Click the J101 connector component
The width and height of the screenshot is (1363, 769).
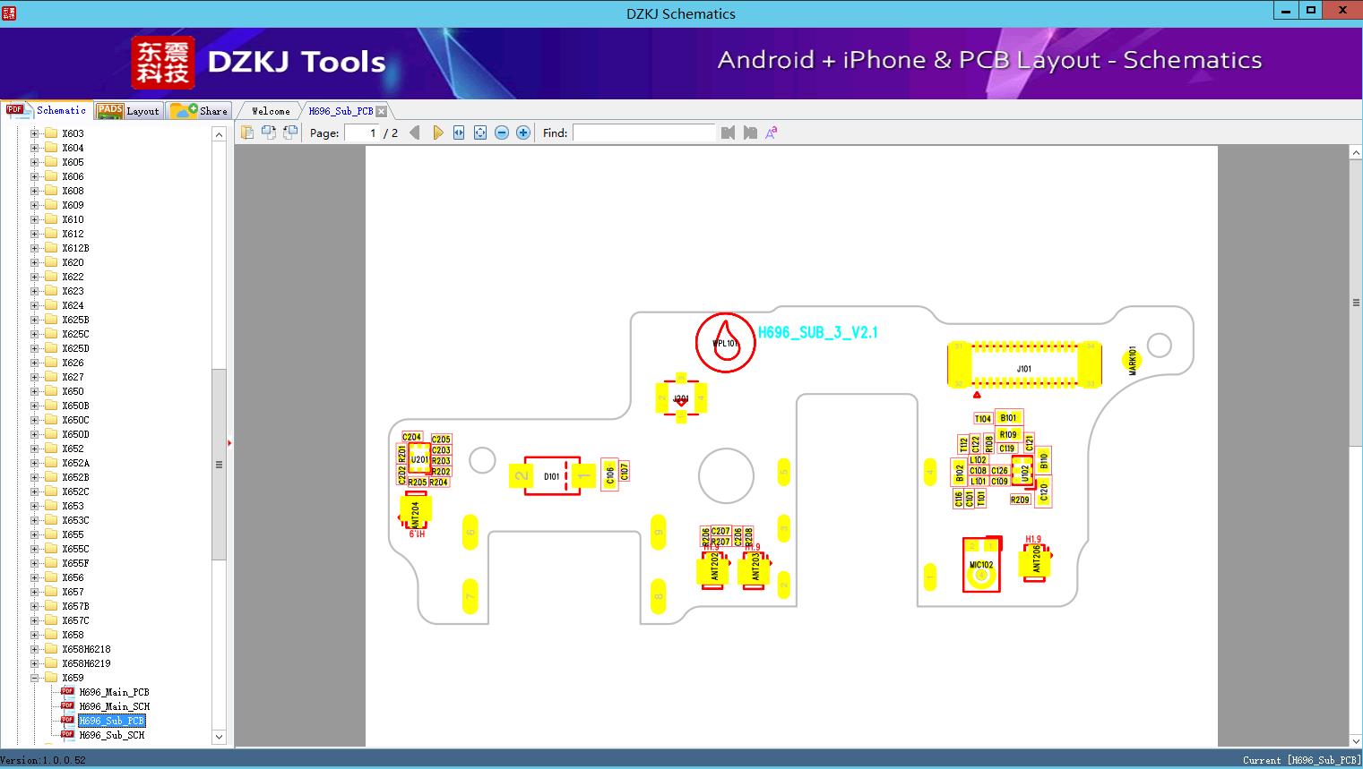(x=1024, y=365)
